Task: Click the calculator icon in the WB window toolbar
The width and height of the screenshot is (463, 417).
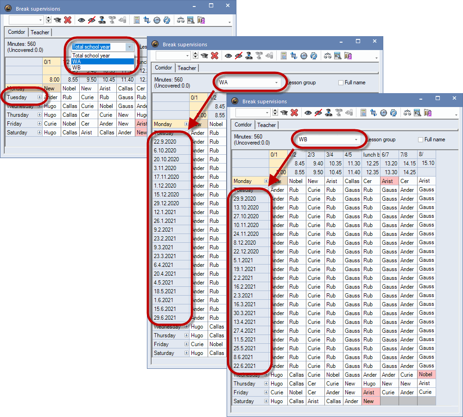Action: tap(363, 113)
